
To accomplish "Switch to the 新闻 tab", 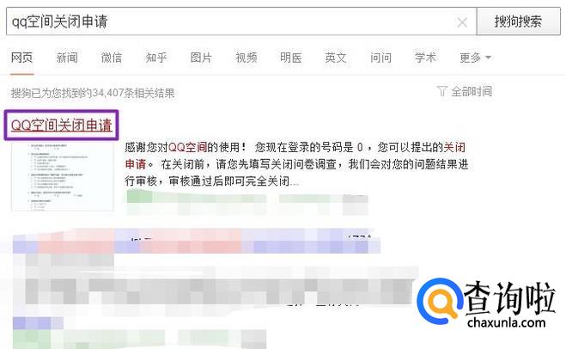I will tap(67, 58).
